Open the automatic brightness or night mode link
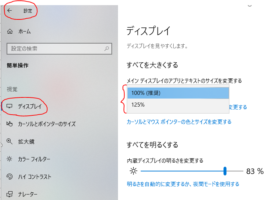Viewport: 273px width, 200px height. coord(183,184)
